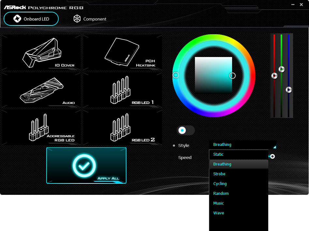This screenshot has height=231, width=309.
Task: Click the Speed label
Action: coord(185,158)
